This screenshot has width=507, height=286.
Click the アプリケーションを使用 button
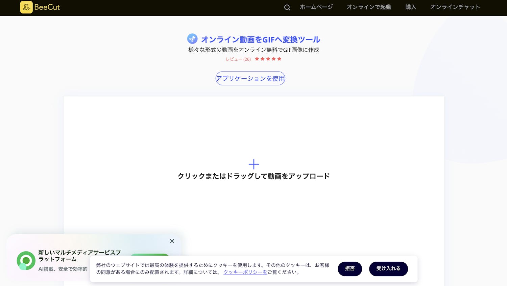click(x=250, y=78)
